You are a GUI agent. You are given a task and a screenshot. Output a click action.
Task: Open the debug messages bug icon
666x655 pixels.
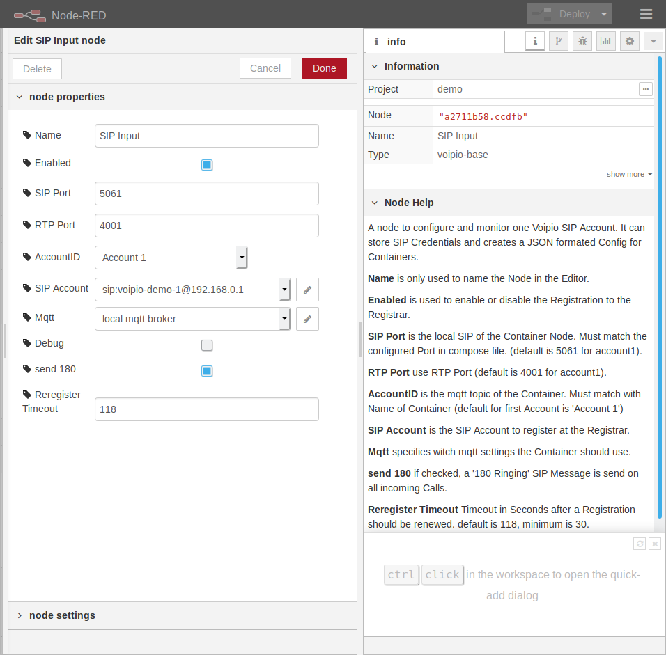coord(582,41)
